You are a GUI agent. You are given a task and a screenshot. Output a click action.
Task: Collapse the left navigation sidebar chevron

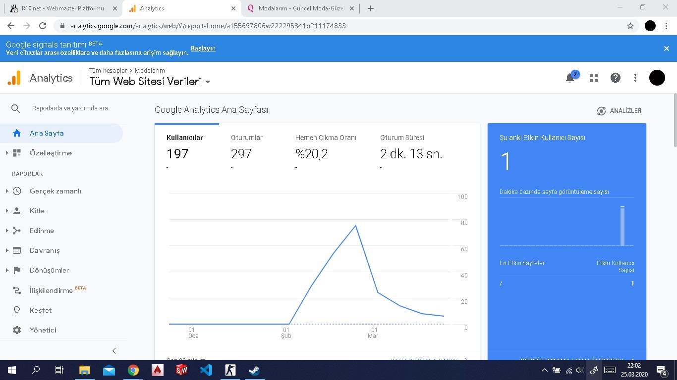(114, 351)
